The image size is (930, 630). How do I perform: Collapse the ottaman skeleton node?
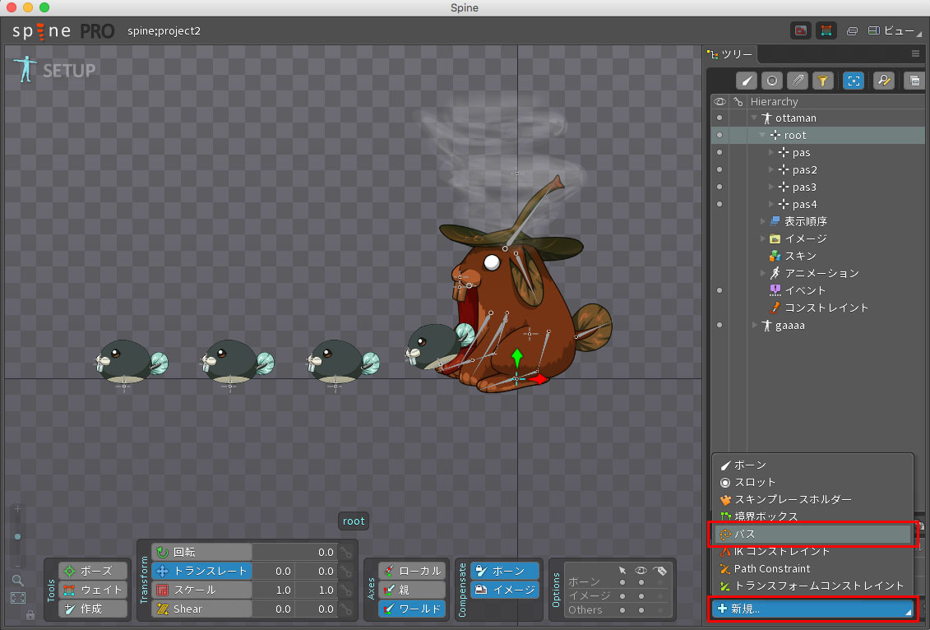click(754, 118)
